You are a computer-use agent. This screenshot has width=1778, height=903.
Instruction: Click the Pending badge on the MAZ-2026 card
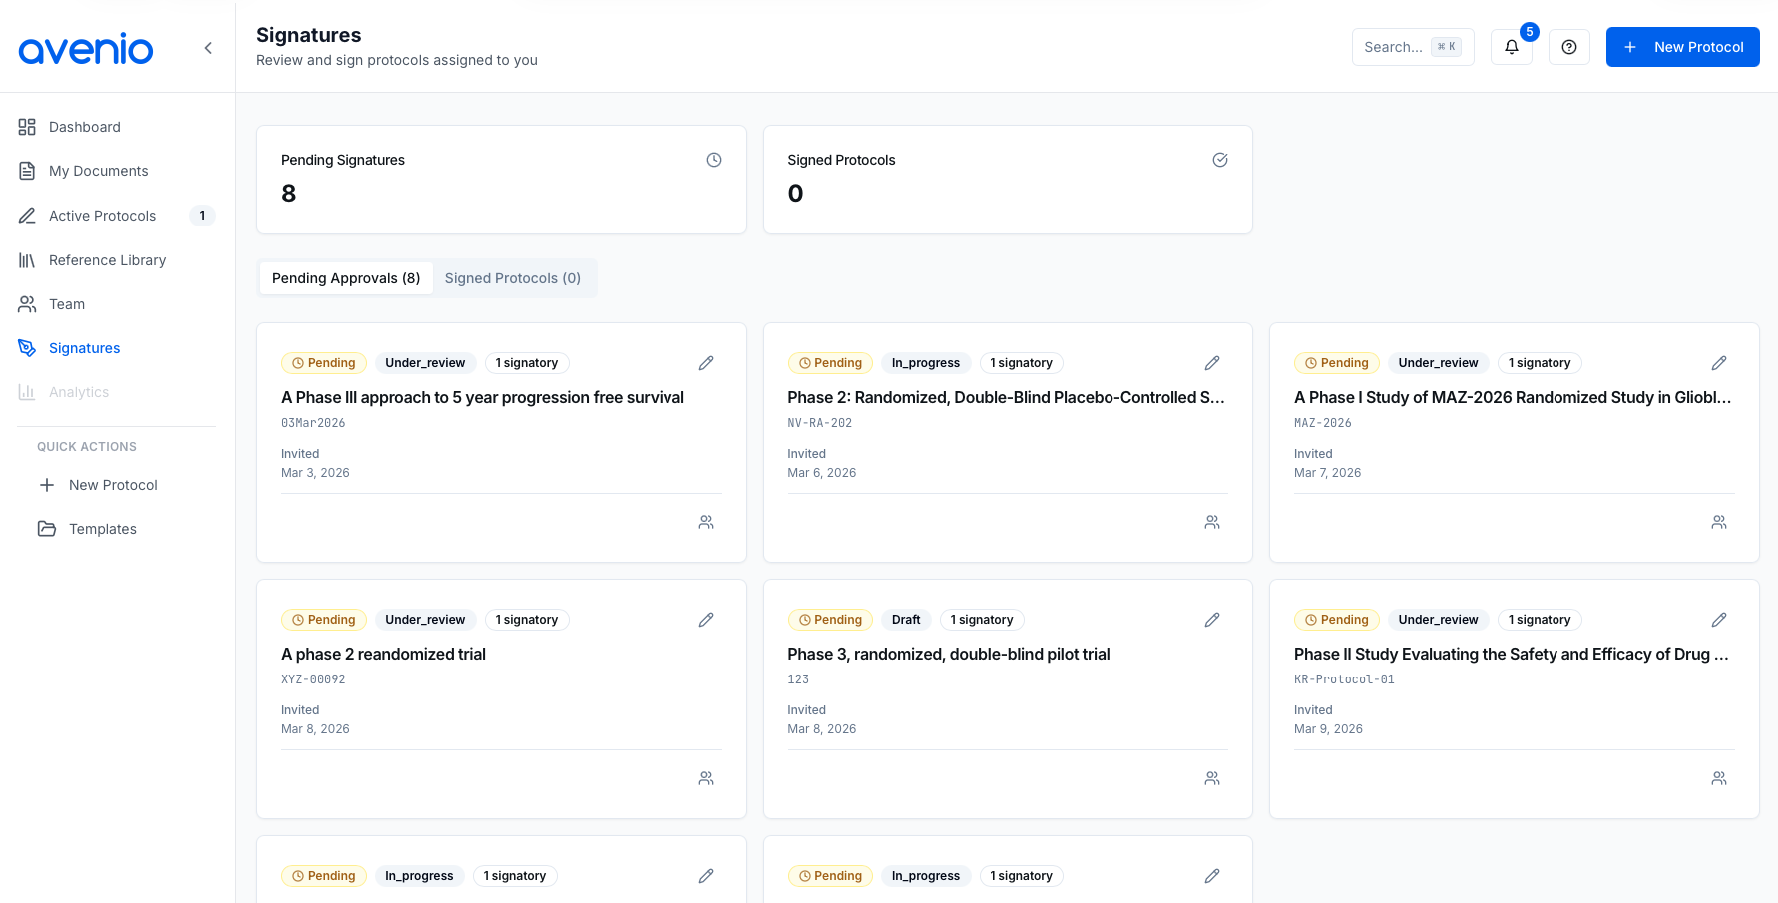coord(1337,363)
